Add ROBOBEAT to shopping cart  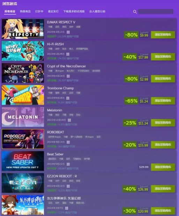(x=163, y=145)
